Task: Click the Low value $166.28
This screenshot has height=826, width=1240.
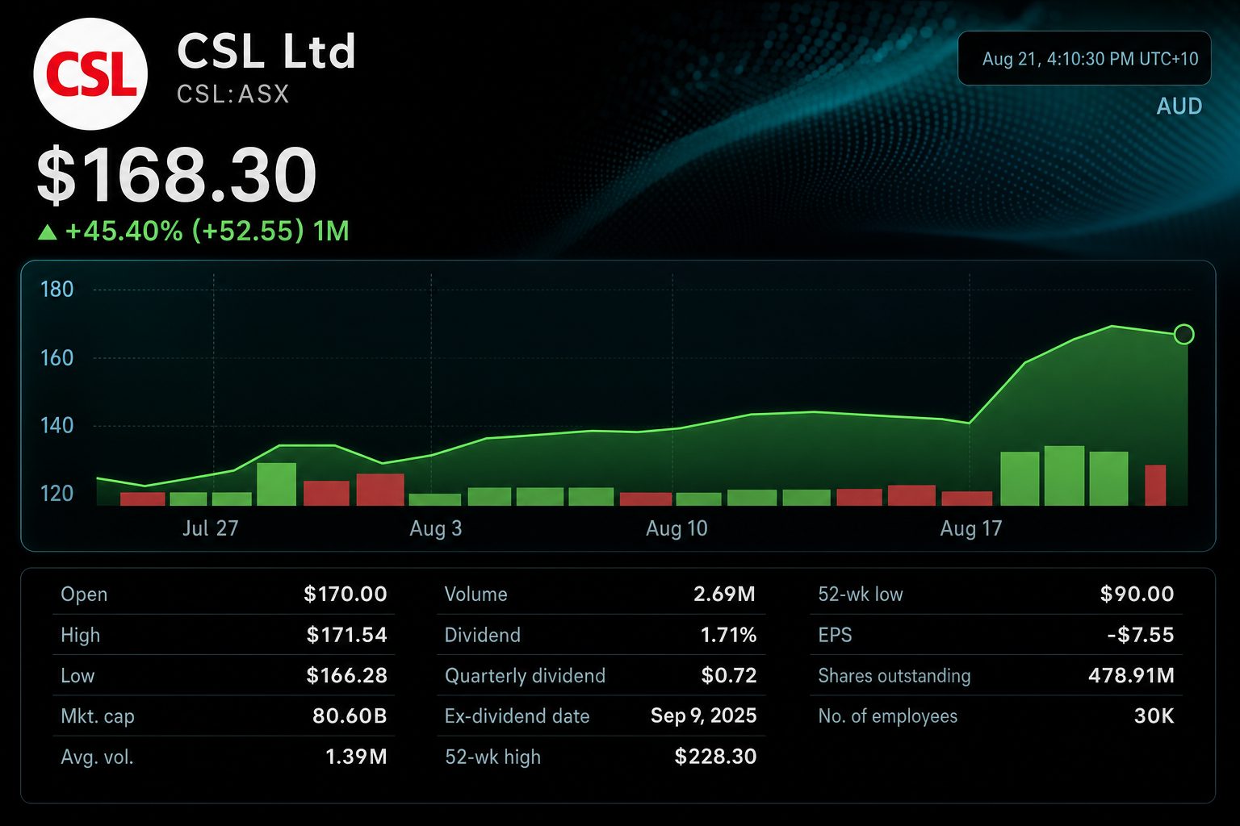Action: tap(347, 675)
